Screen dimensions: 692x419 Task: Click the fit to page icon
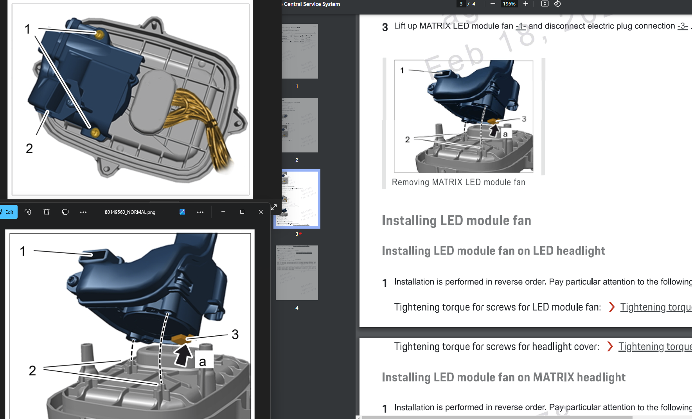pyautogui.click(x=545, y=4)
